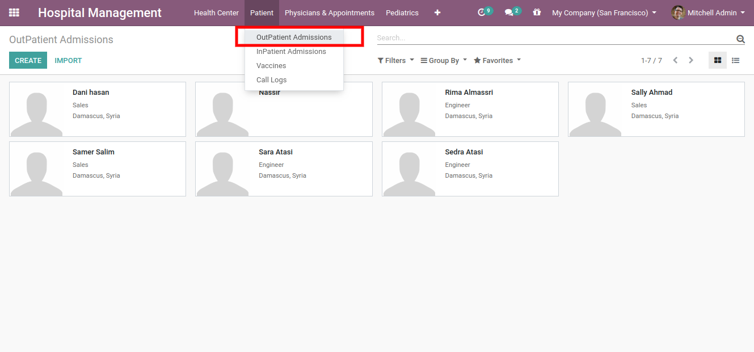This screenshot has height=352, width=754.
Task: Open the My Company (San Francisco) switcher
Action: pyautogui.click(x=604, y=12)
